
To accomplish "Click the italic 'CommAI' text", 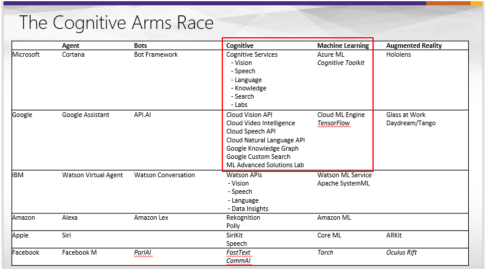I will coord(238,261).
